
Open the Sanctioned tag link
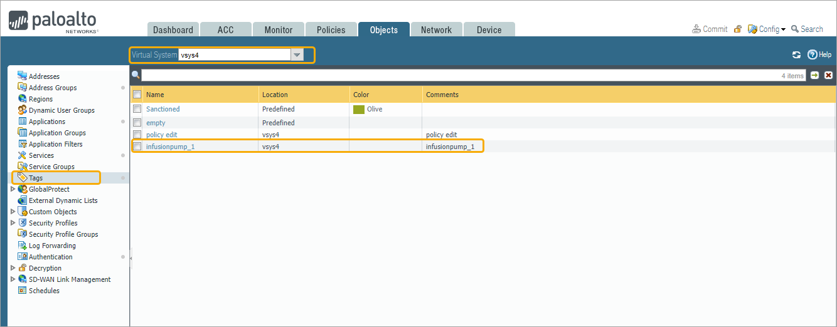[163, 109]
